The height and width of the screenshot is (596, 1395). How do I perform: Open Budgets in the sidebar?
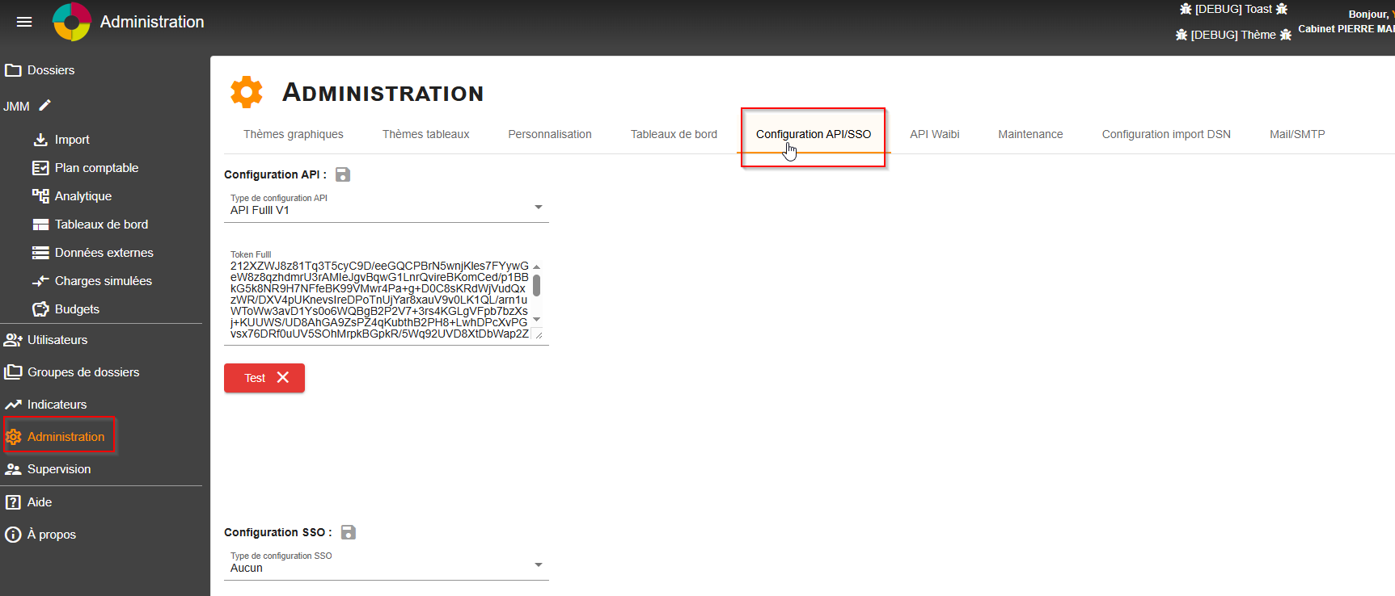77,309
